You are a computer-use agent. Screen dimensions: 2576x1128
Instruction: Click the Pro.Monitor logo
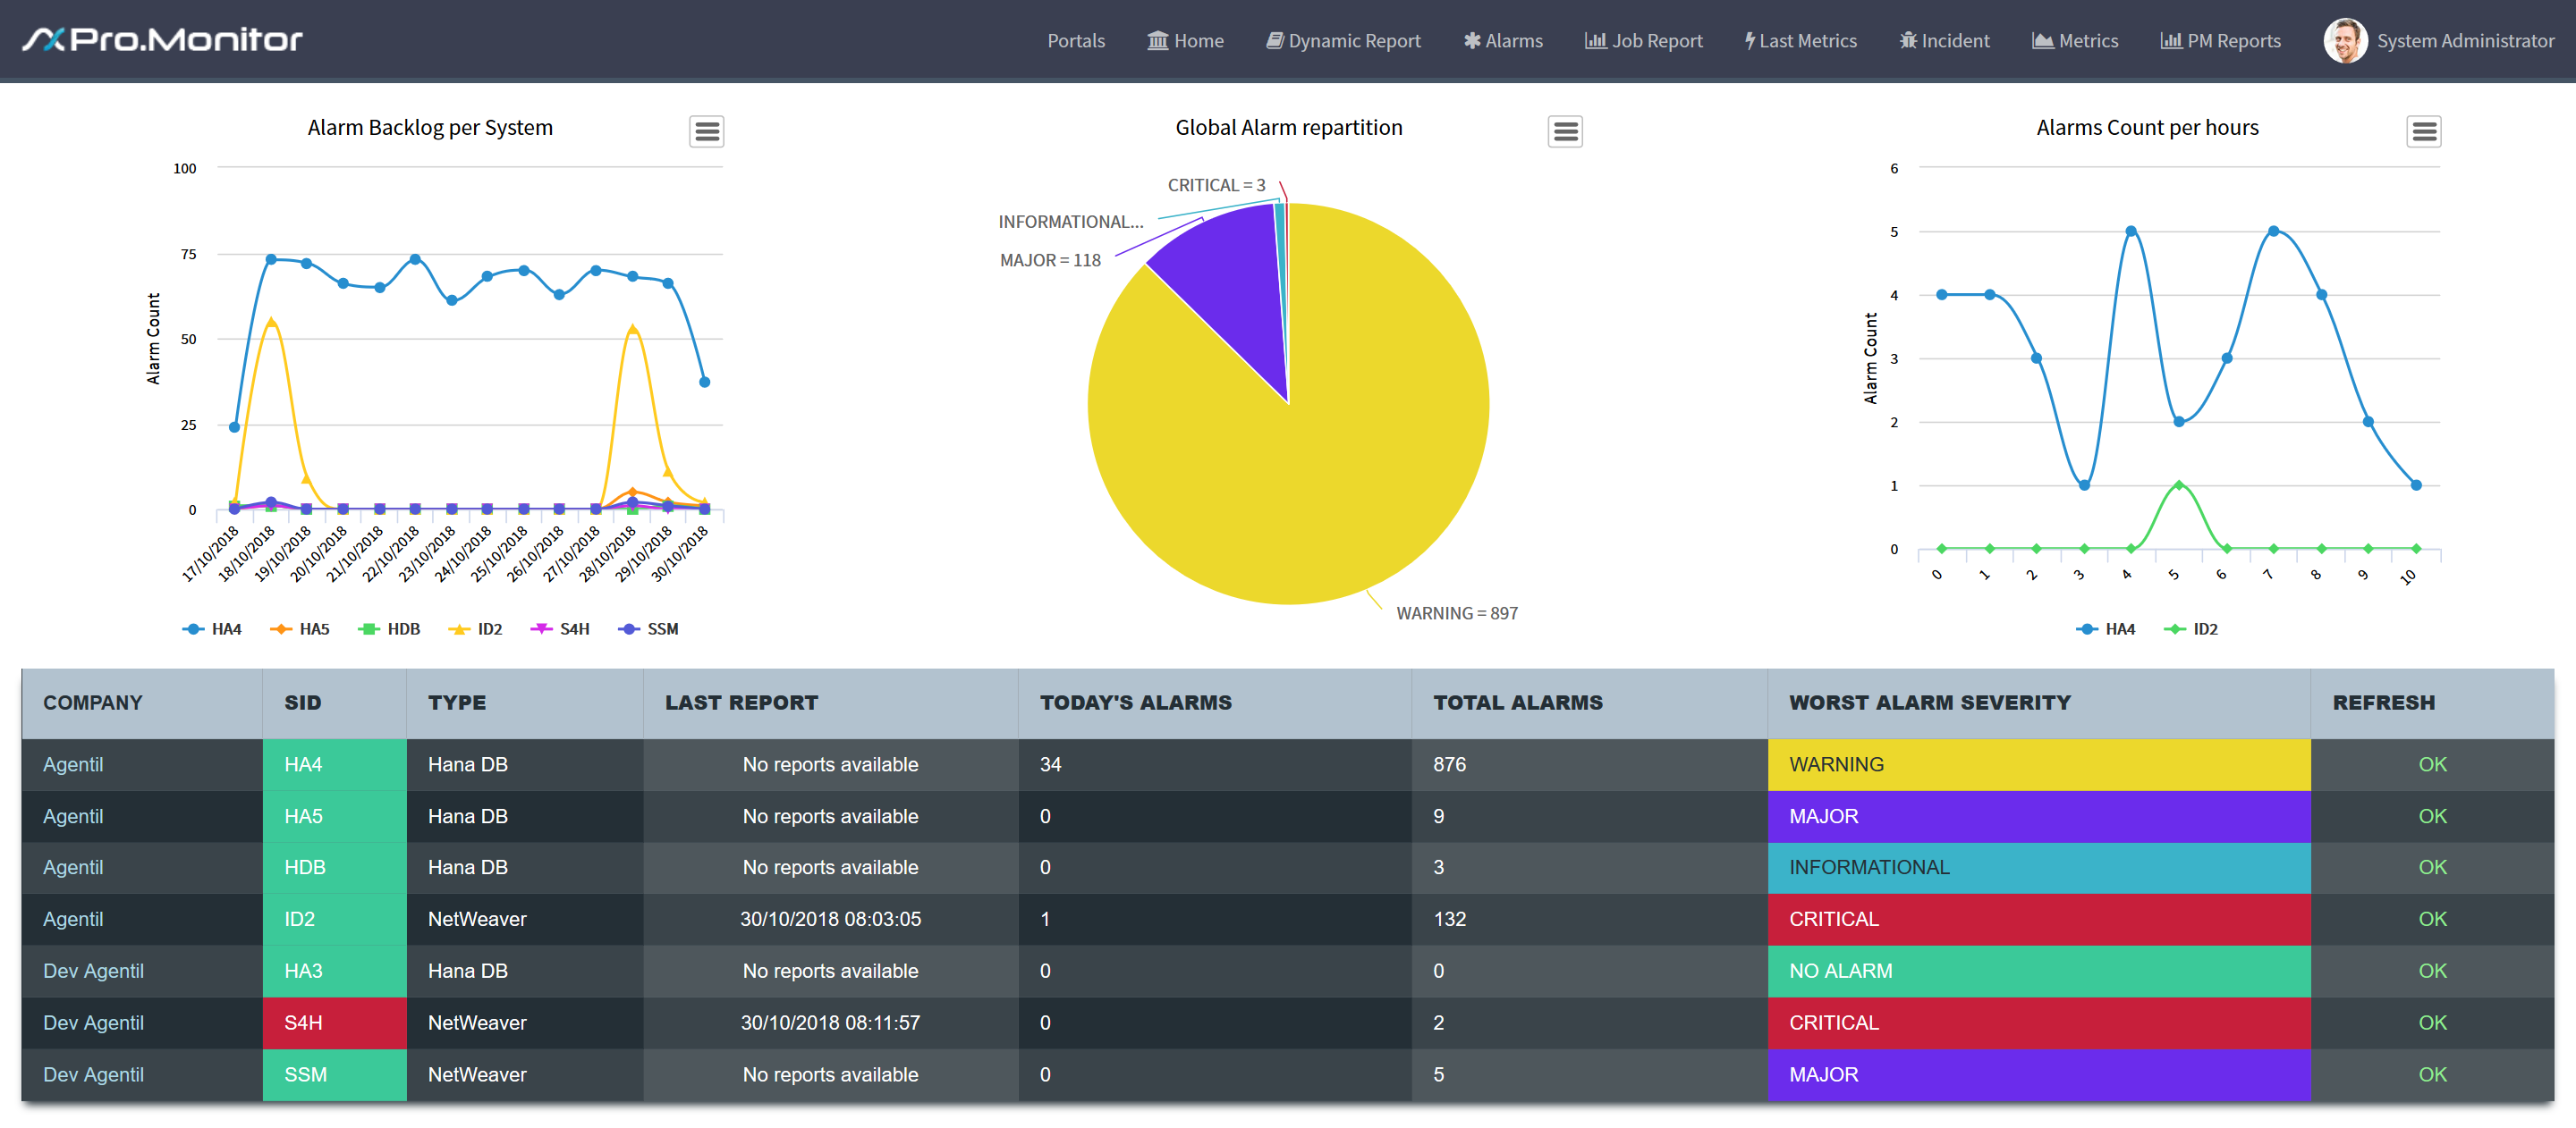pos(163,40)
